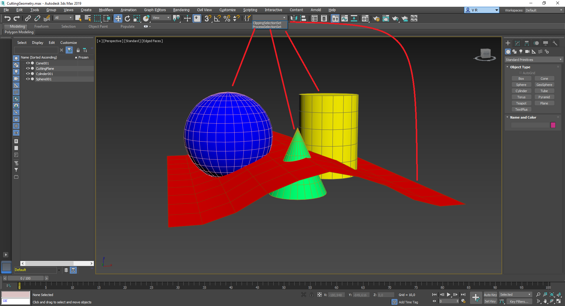The image size is (565, 306).
Task: Expand the selection filter All dropdown
Action: coord(63,18)
